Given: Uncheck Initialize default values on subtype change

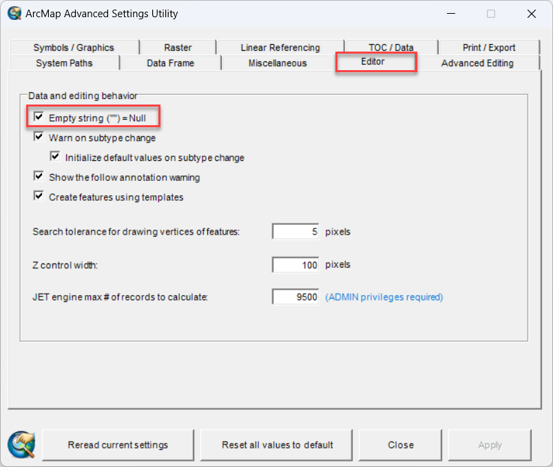Looking at the screenshot, I should (55, 156).
